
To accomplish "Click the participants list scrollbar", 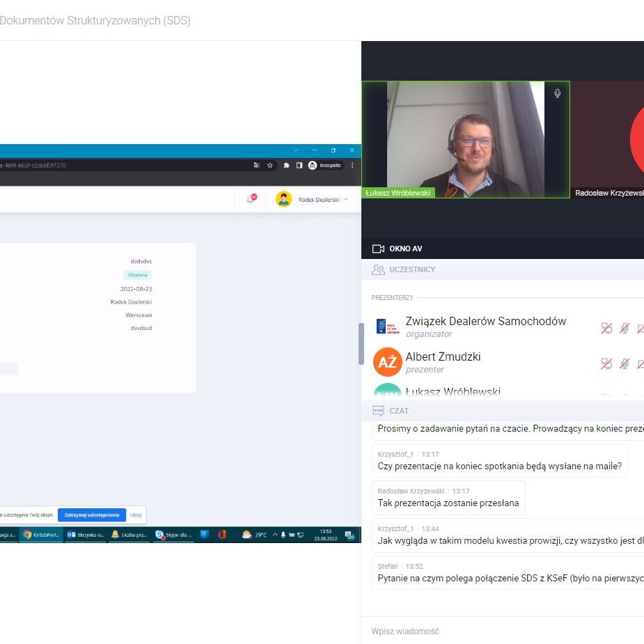I will click(361, 343).
